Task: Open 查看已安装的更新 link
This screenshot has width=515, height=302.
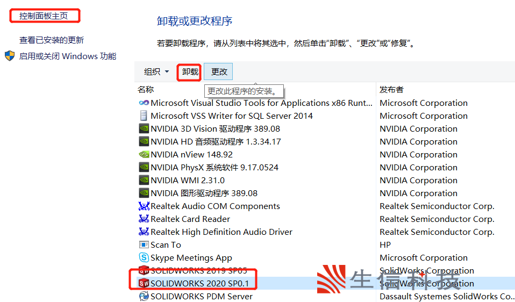Action: tap(52, 40)
